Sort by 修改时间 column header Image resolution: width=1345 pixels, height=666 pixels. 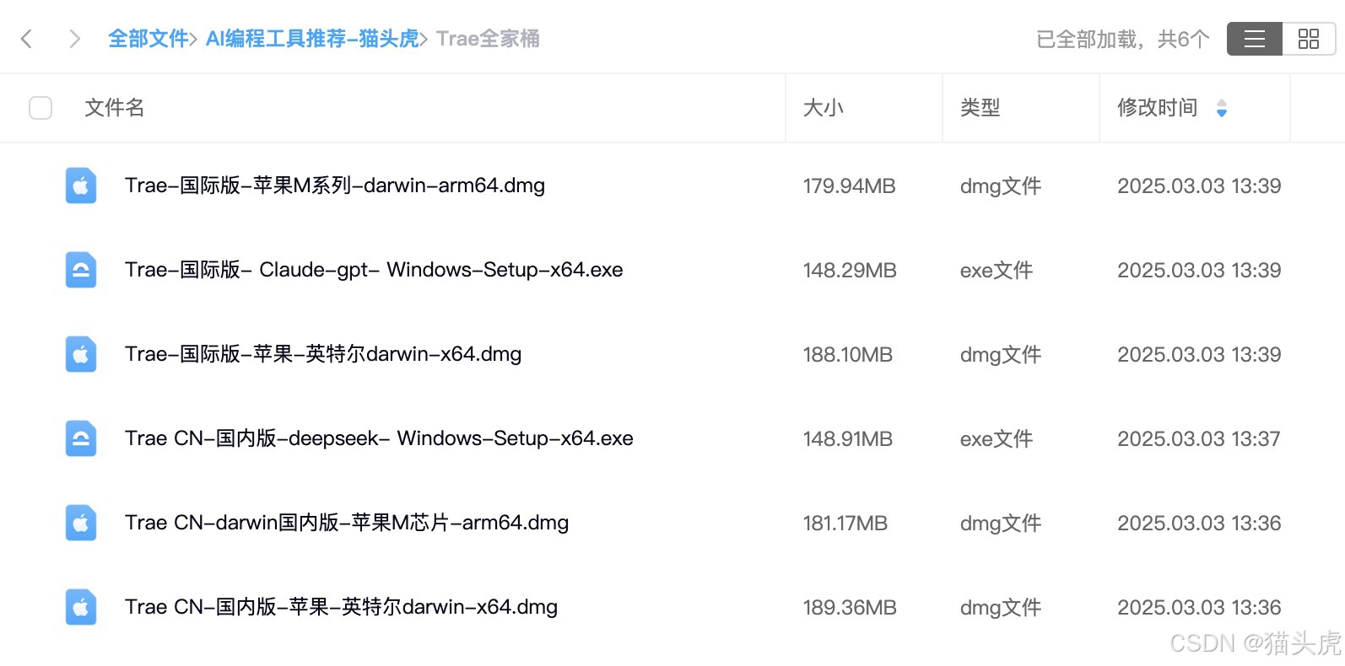[x=1157, y=108]
